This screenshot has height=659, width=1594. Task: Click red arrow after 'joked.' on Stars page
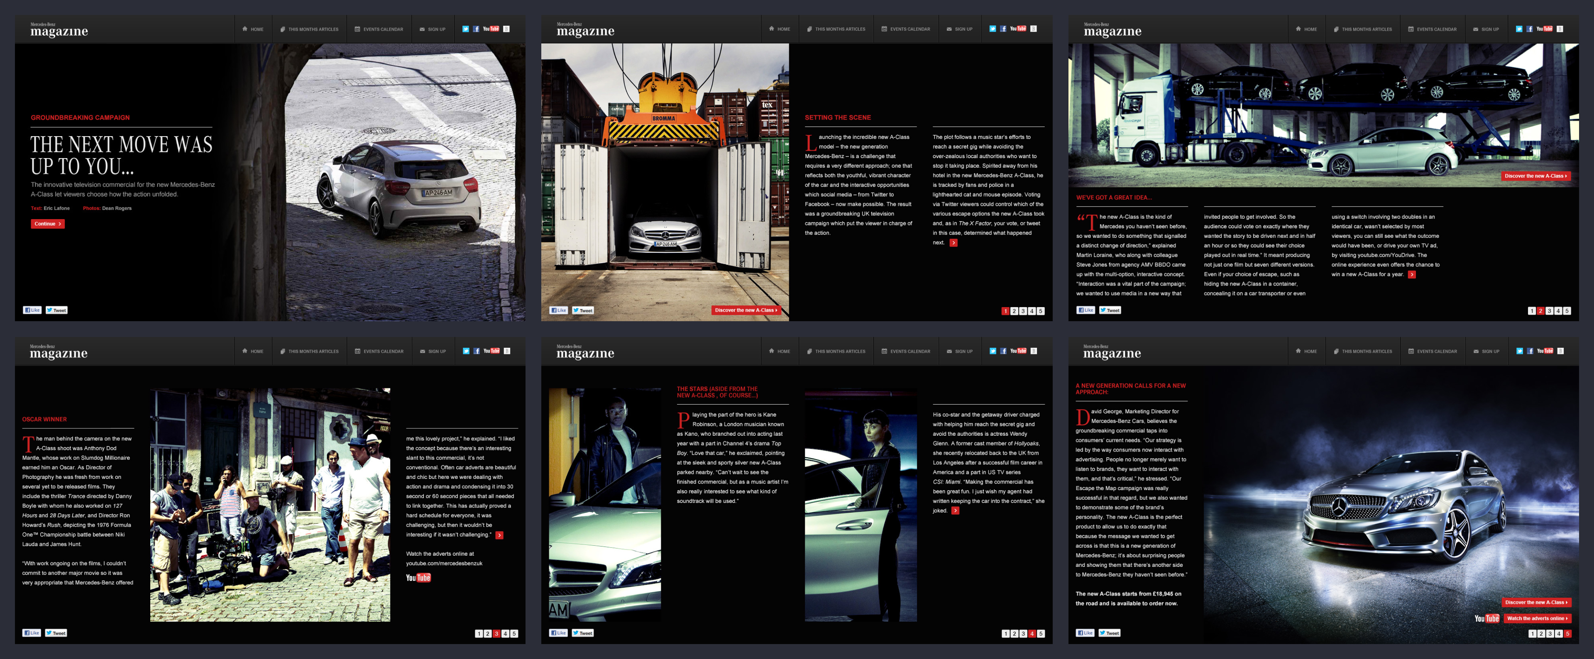click(956, 510)
